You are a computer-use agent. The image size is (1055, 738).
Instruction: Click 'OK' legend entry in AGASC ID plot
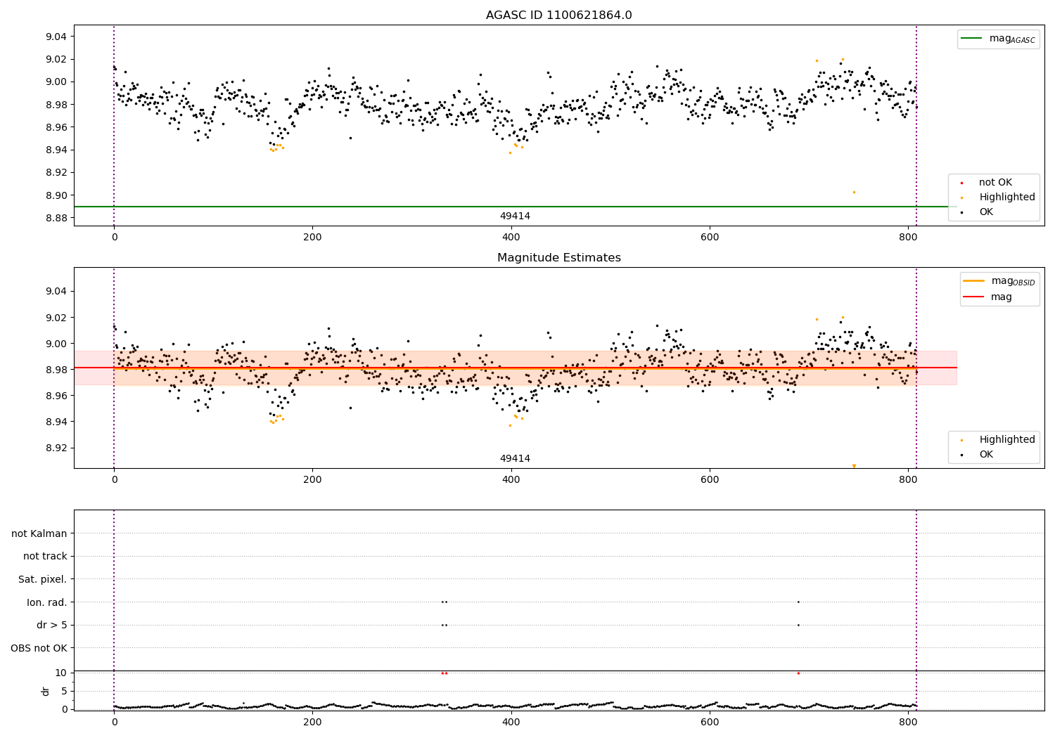978,212
